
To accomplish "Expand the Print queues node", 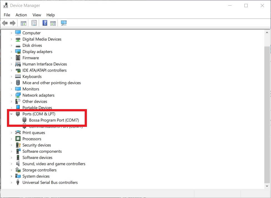I will point(11,133).
